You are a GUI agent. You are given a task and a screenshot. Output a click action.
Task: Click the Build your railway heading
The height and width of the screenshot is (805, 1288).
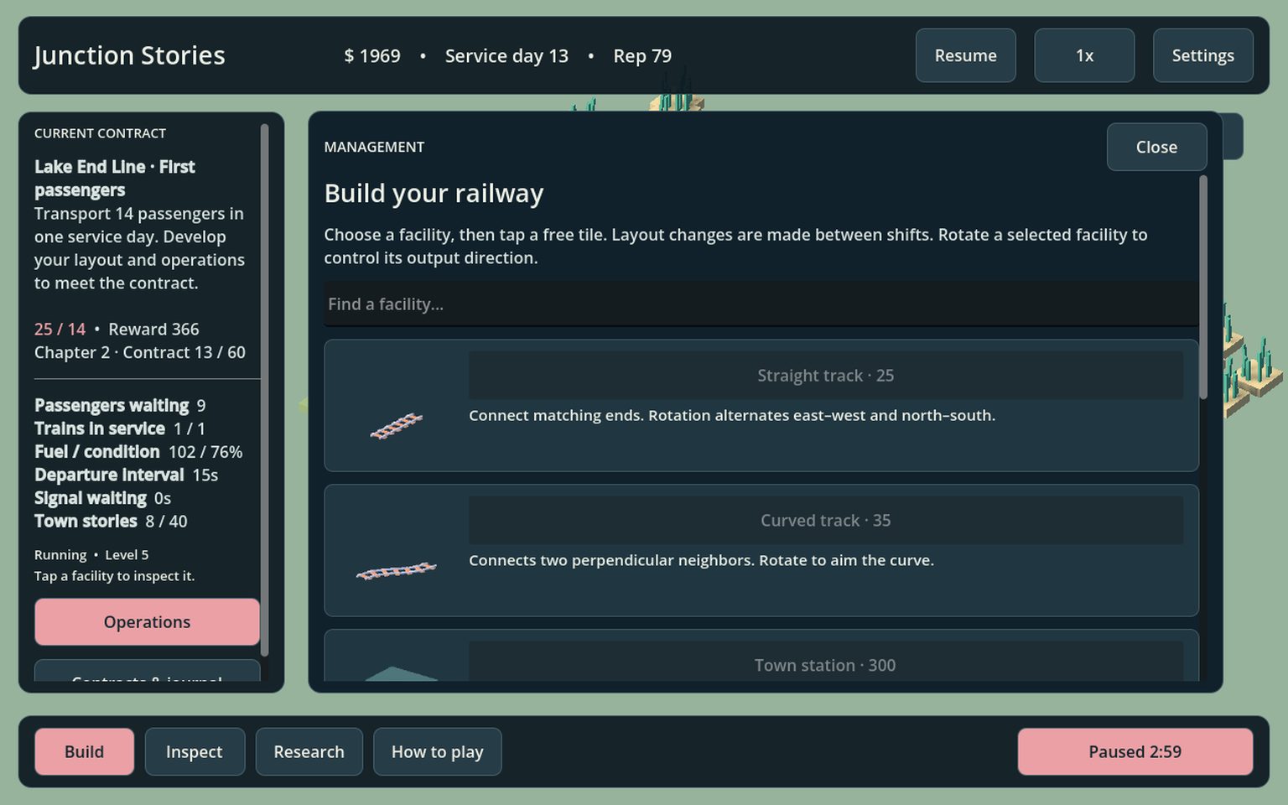434,194
